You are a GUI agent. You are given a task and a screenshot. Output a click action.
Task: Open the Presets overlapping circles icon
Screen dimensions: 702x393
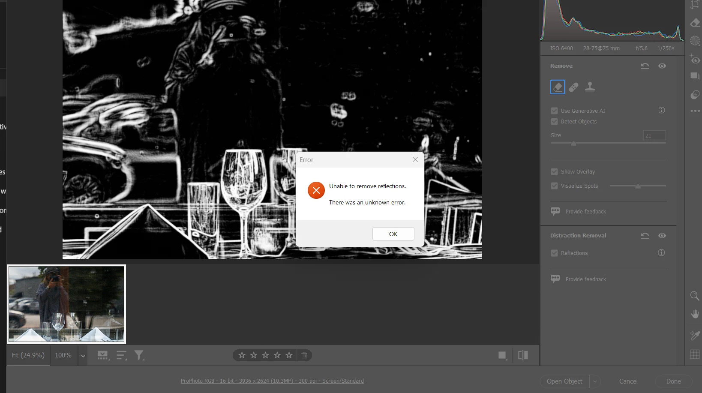(695, 95)
